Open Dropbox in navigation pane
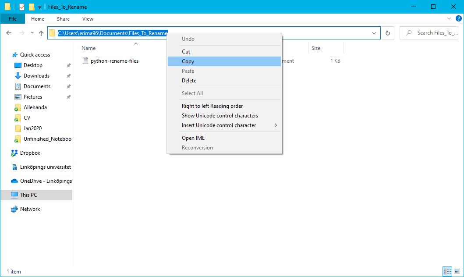 point(30,153)
